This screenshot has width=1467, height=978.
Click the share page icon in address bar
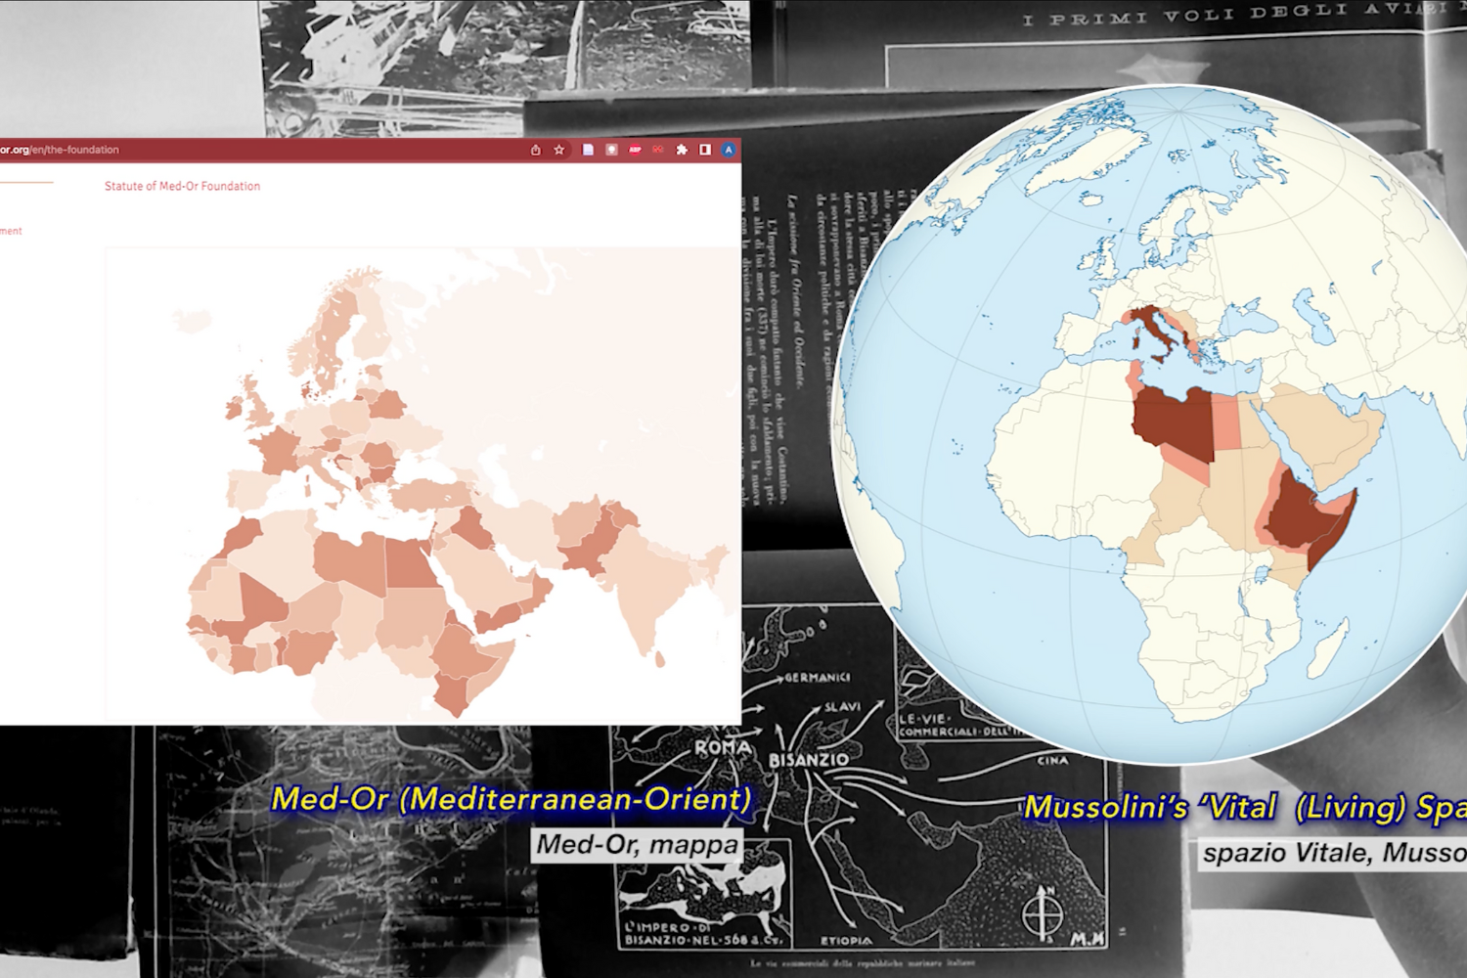535,150
